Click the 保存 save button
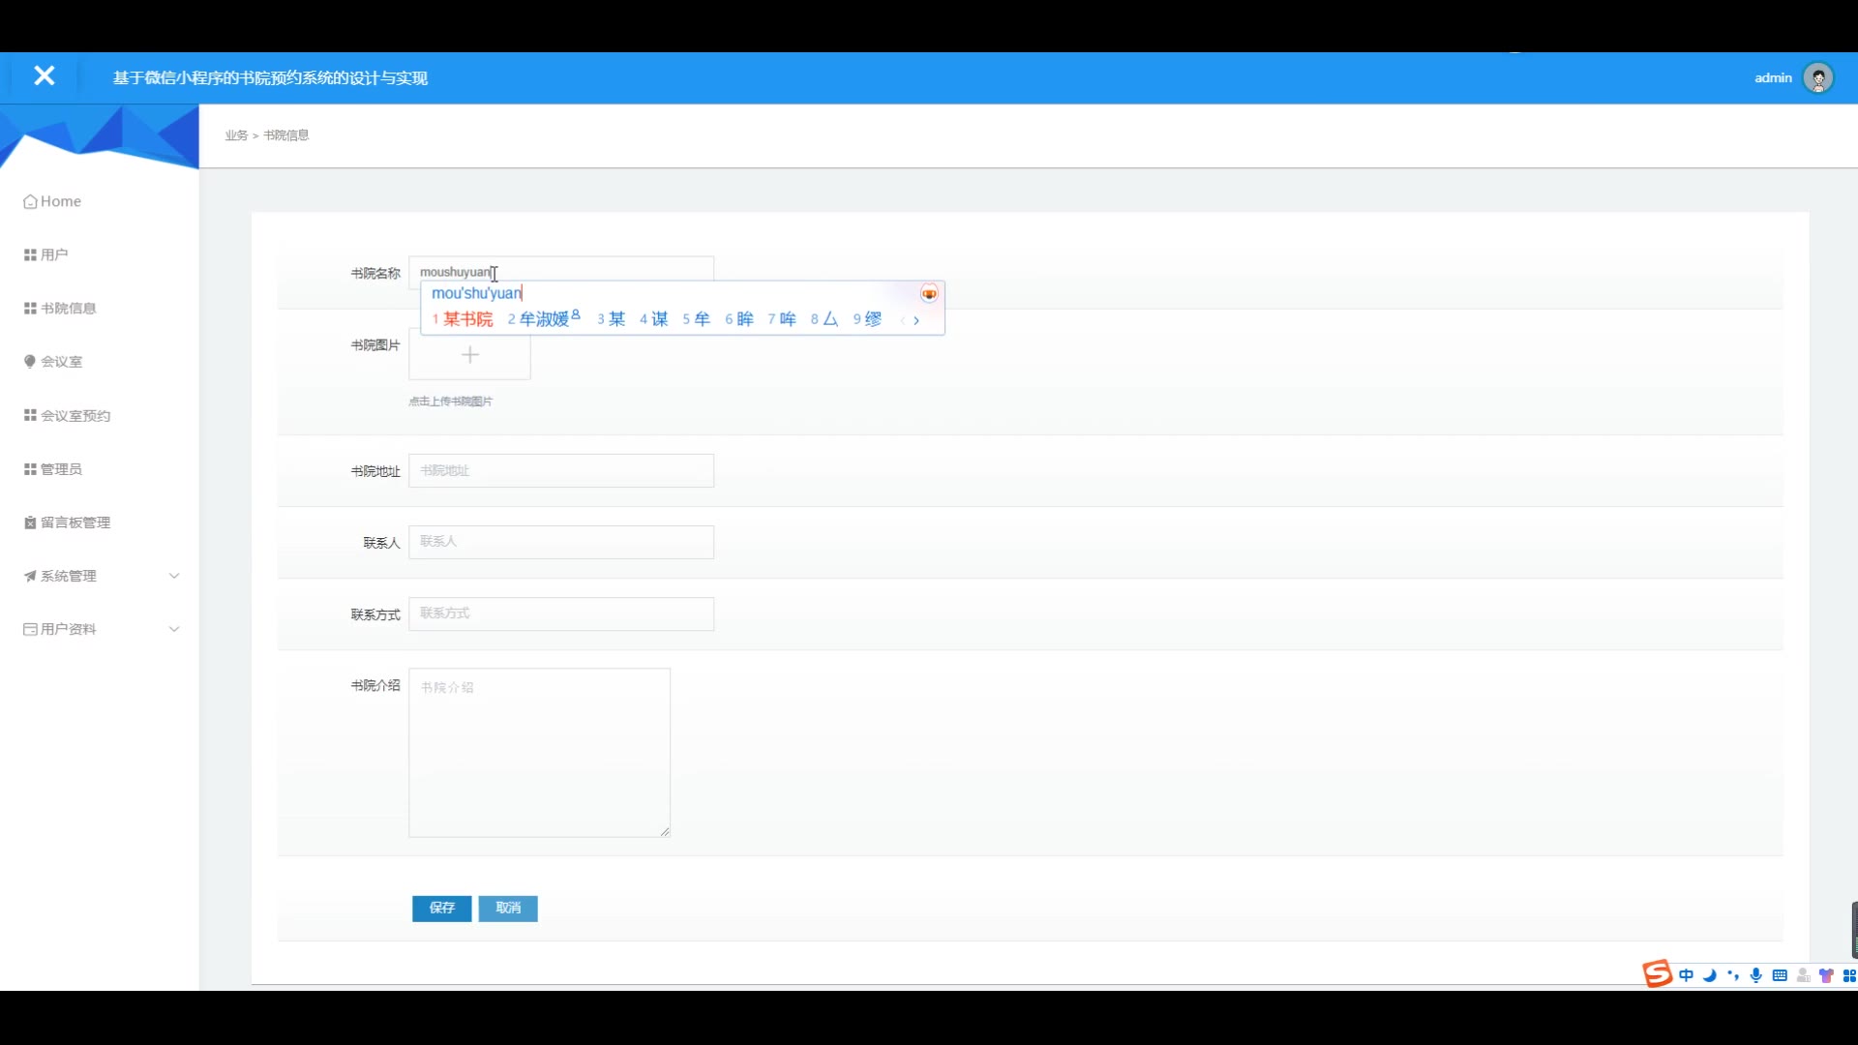 (x=441, y=908)
